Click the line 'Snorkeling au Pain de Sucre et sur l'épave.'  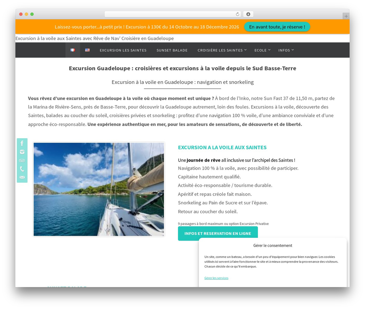[x=223, y=203]
